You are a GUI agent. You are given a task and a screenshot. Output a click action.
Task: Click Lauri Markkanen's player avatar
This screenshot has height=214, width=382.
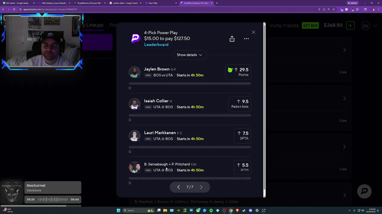click(x=134, y=136)
